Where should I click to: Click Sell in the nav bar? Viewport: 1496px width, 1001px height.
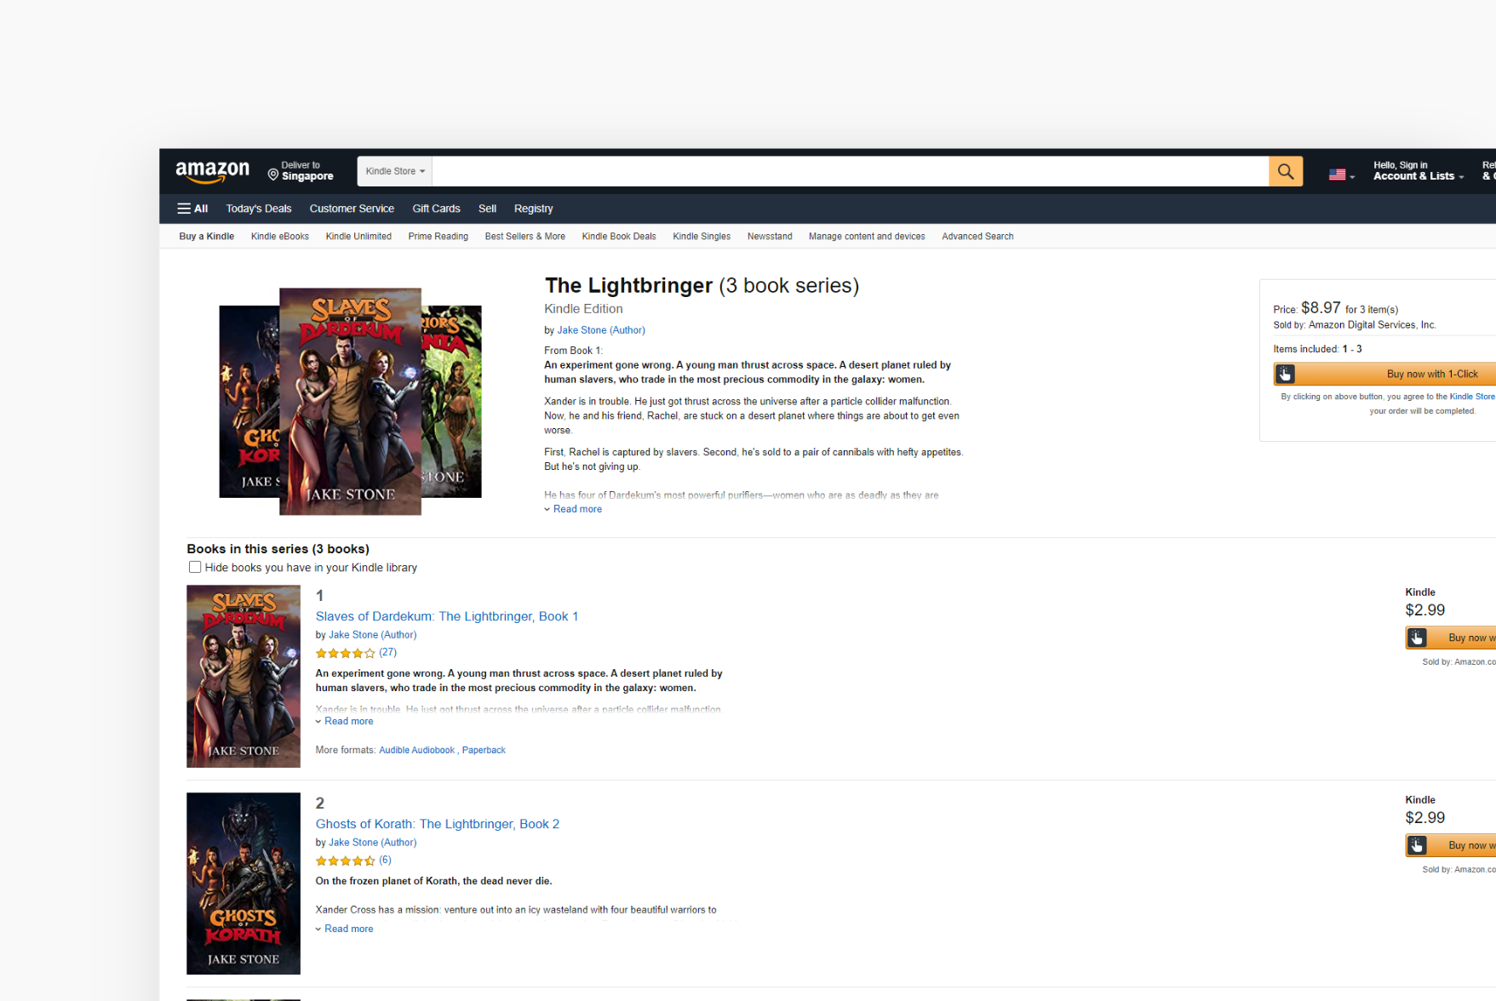coord(487,209)
